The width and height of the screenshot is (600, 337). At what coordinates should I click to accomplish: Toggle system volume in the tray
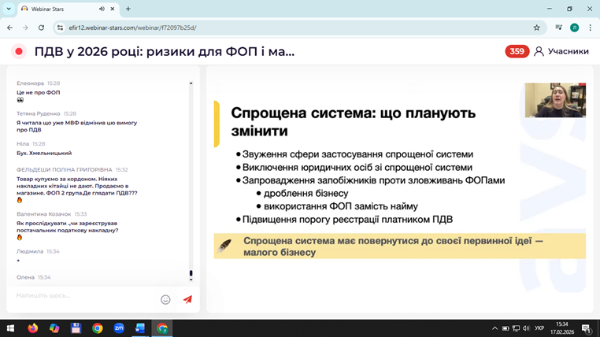pyautogui.click(x=526, y=328)
